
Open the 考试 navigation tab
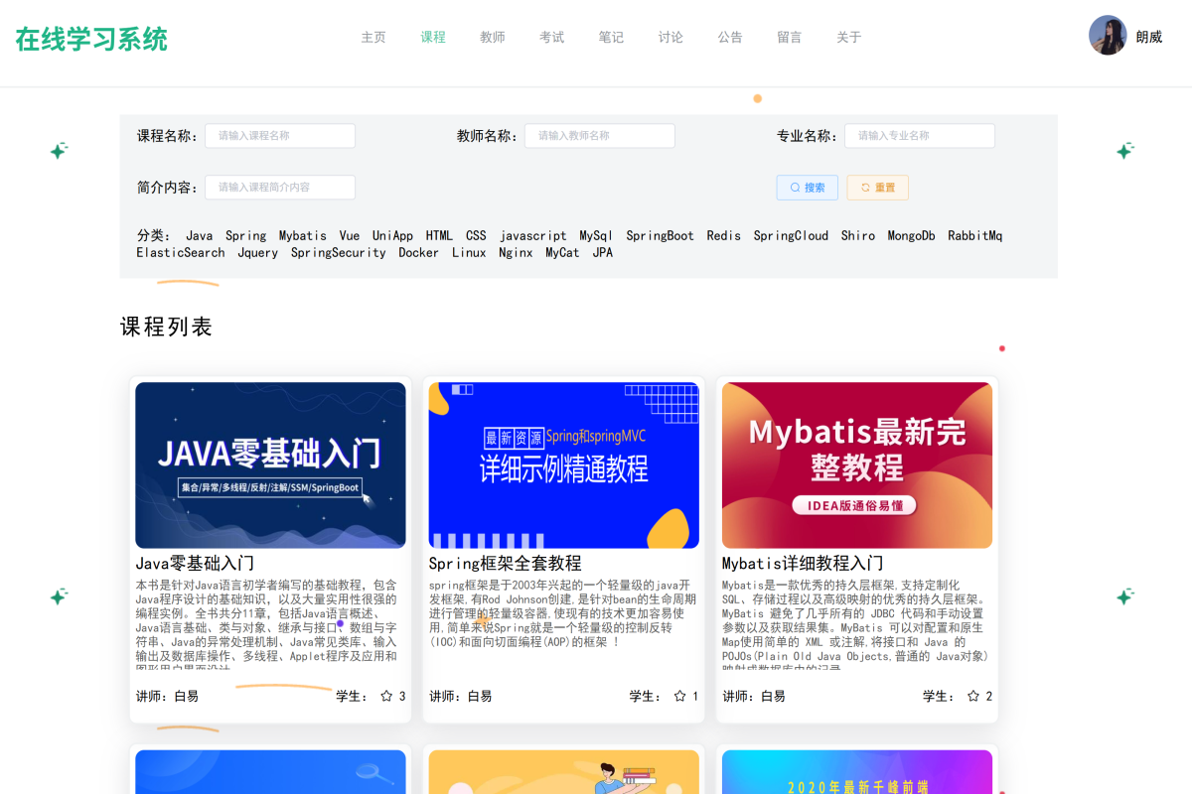pos(552,37)
